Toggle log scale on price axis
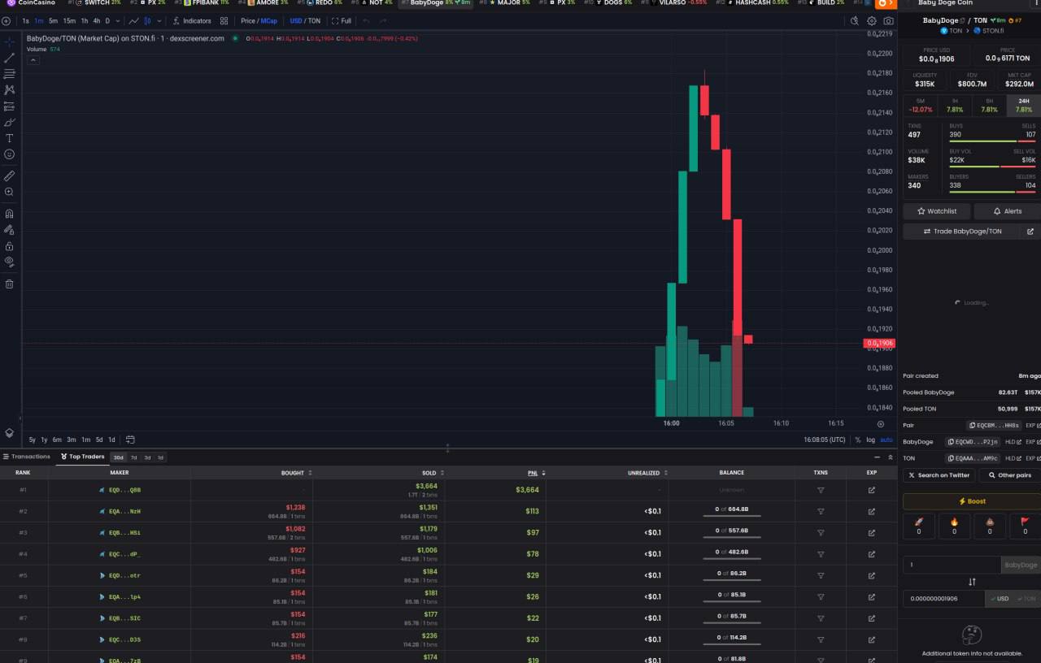The image size is (1041, 663). pyautogui.click(x=871, y=440)
